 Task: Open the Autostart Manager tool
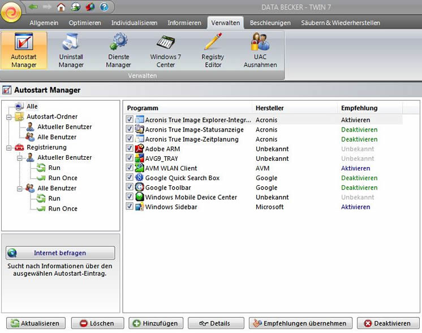(24, 50)
